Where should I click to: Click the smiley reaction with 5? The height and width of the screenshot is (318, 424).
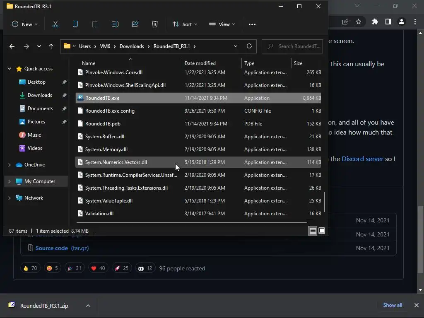[x=53, y=268]
